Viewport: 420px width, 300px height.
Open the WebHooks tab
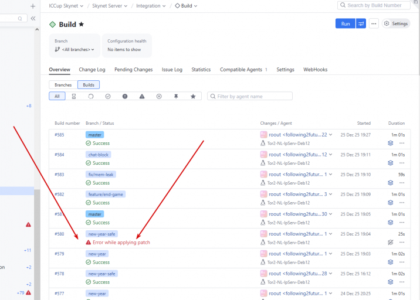point(315,70)
